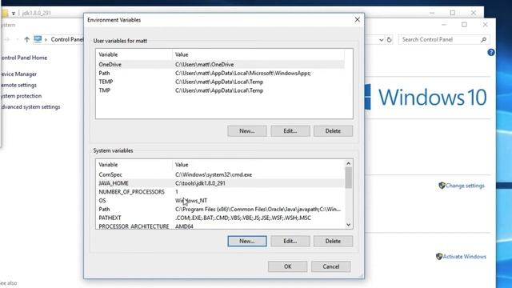Open the blue help question mark icon
The image size is (512, 288).
point(490,52)
